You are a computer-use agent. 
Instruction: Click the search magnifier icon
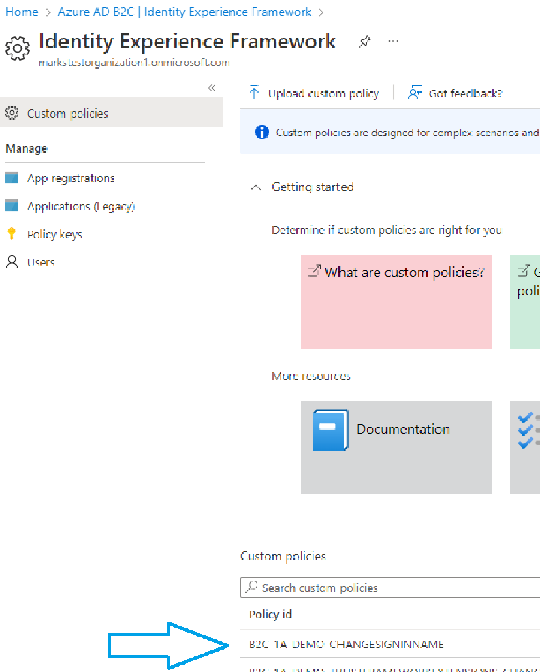pos(251,587)
